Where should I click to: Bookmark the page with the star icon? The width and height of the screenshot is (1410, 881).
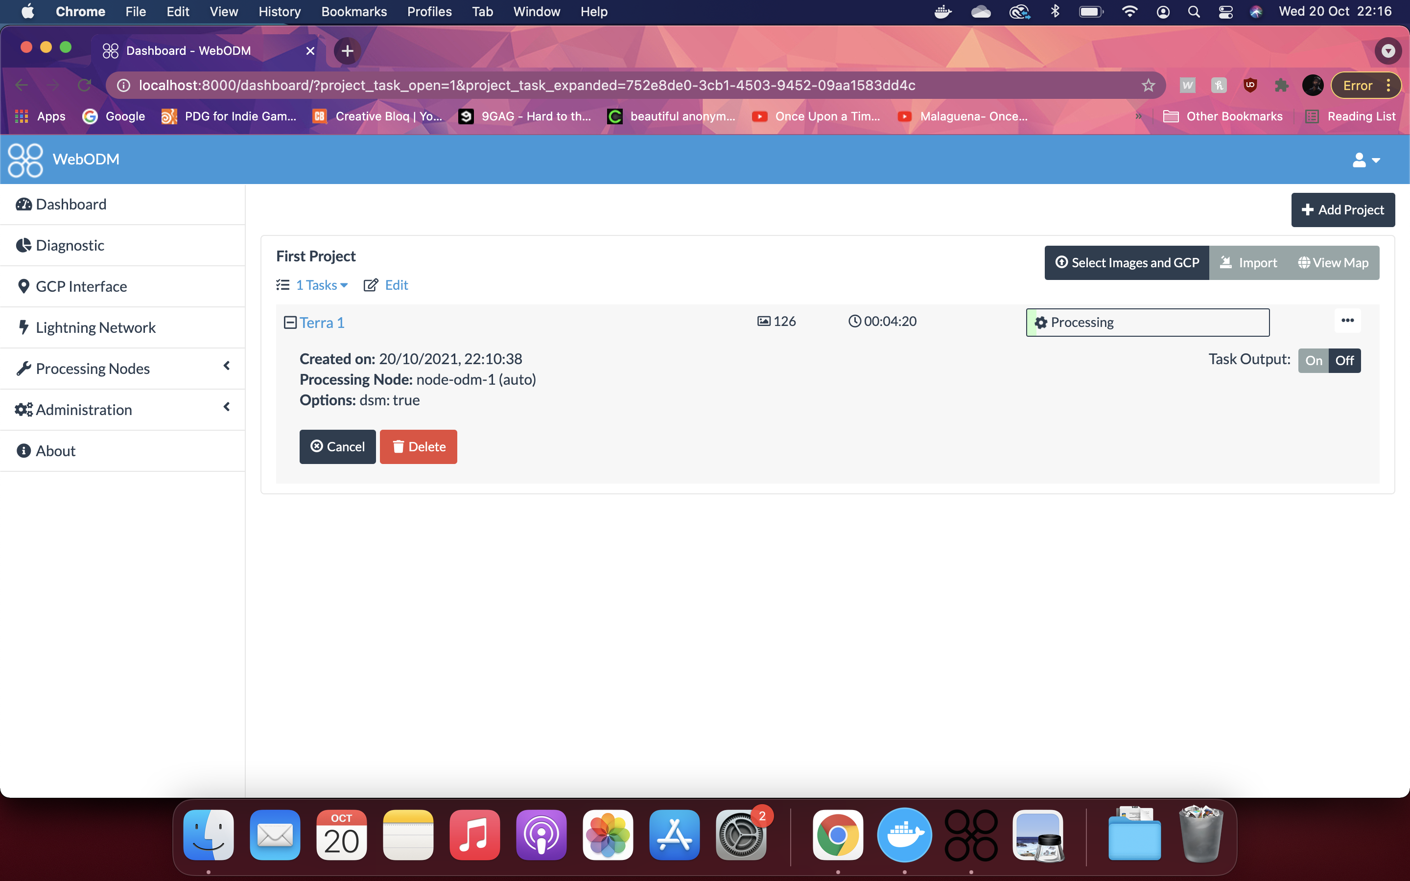(1148, 85)
